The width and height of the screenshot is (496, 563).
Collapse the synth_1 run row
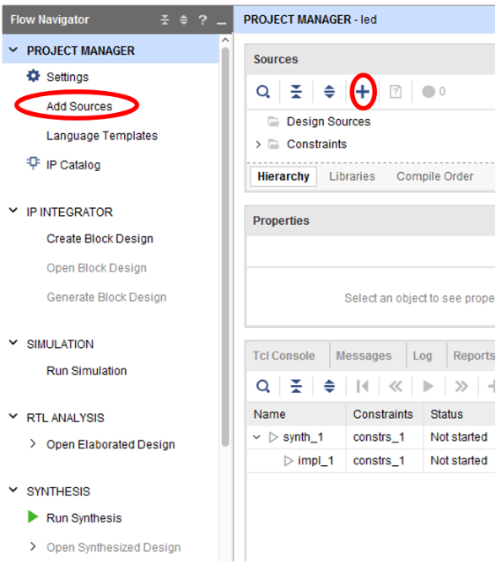click(256, 437)
